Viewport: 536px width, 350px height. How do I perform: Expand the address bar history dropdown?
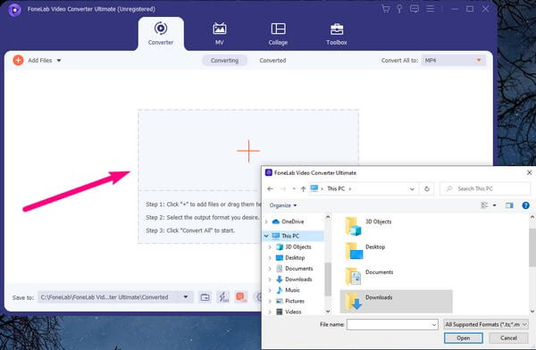coord(412,189)
